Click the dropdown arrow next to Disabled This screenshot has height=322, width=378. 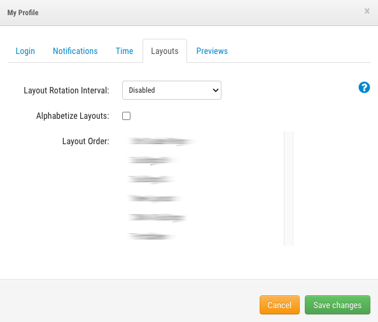pos(216,90)
